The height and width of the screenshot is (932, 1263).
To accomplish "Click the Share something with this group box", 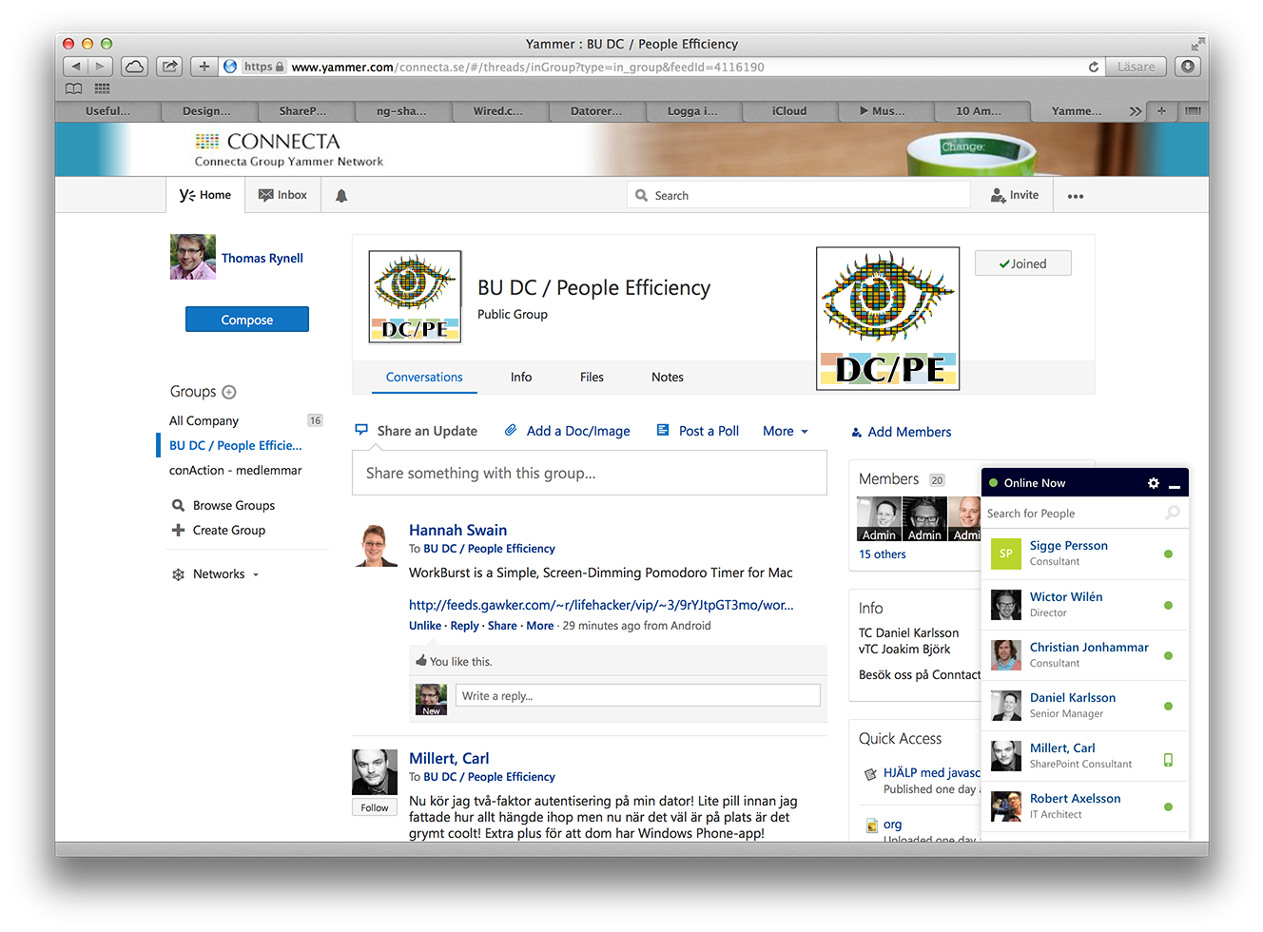I will coord(590,473).
